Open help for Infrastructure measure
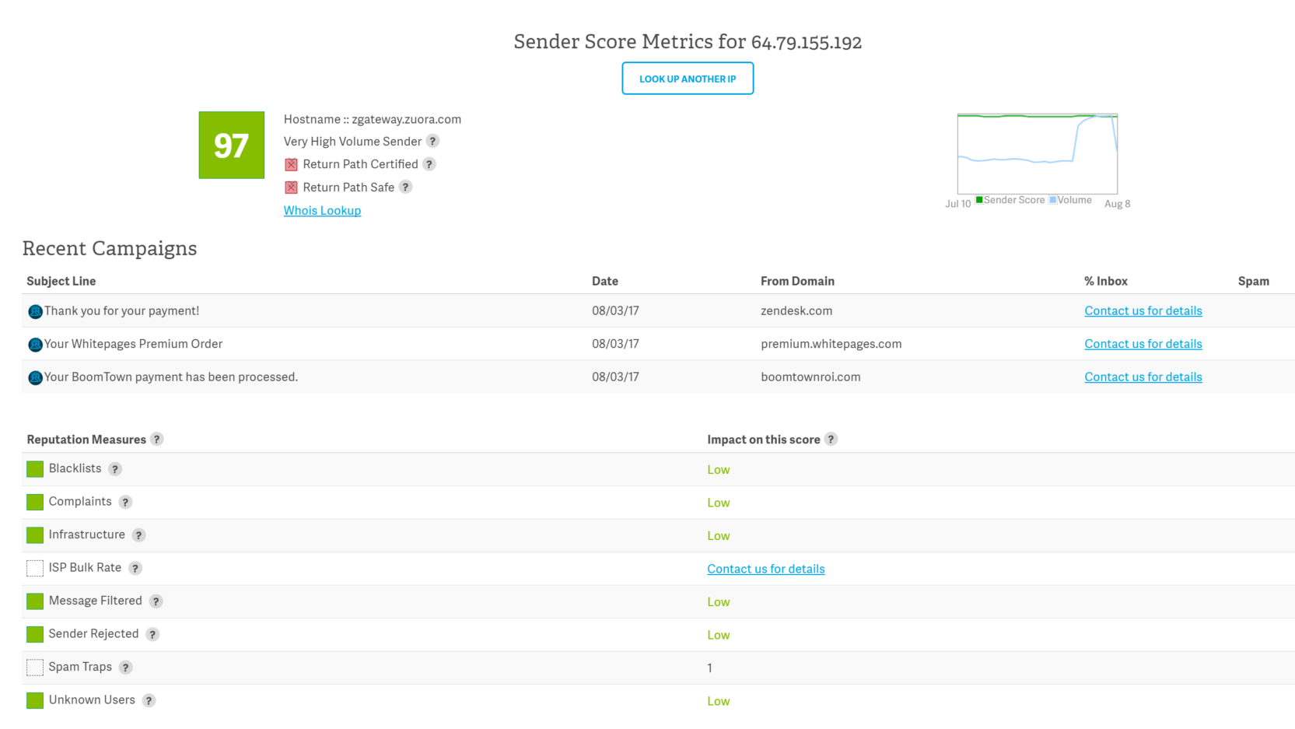 tap(138, 534)
